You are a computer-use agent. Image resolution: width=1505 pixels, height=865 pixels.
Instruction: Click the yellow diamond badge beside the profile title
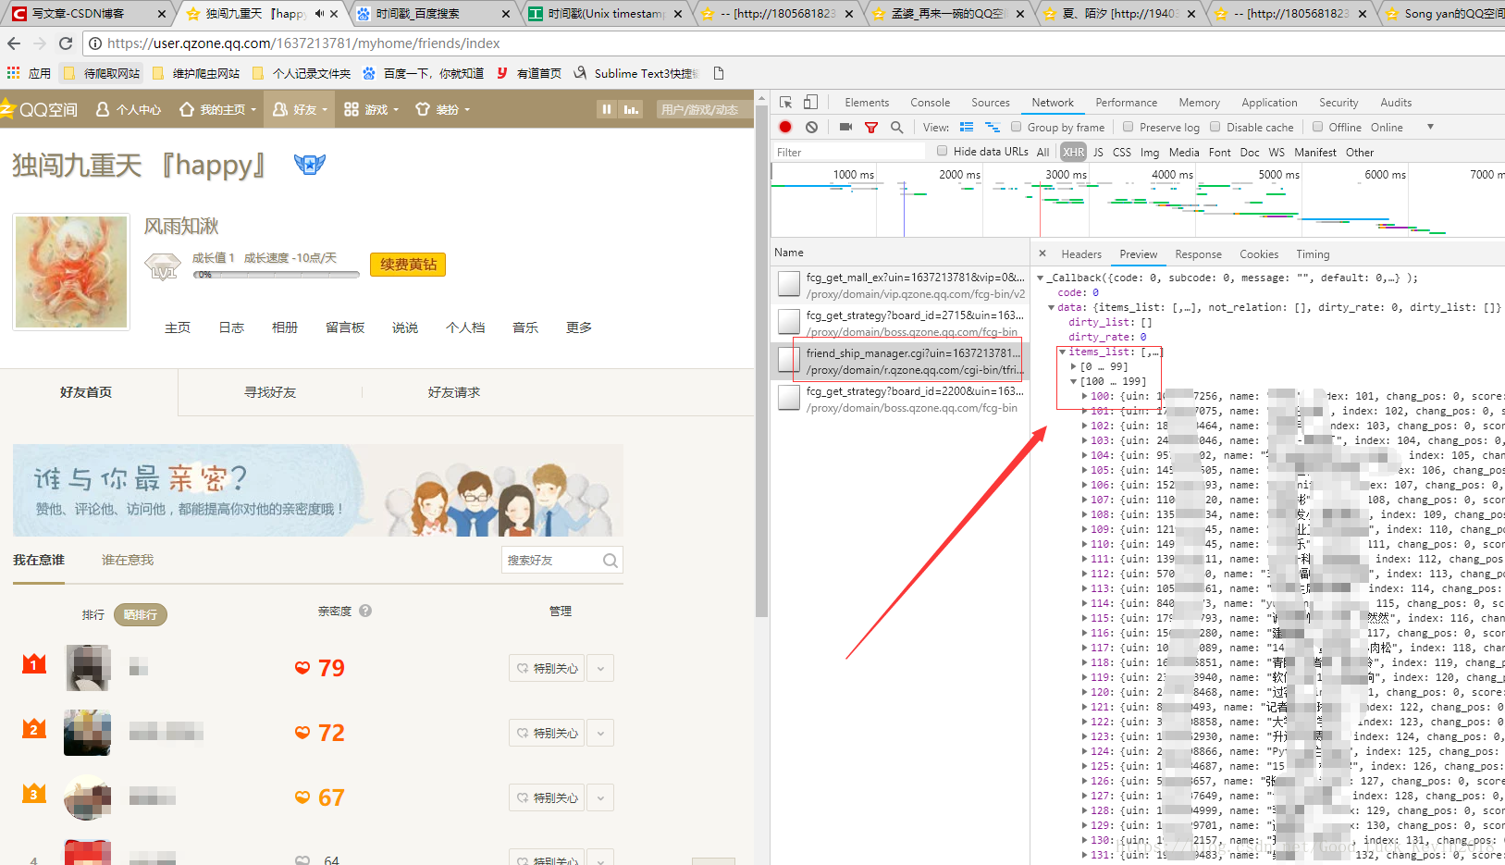[309, 165]
